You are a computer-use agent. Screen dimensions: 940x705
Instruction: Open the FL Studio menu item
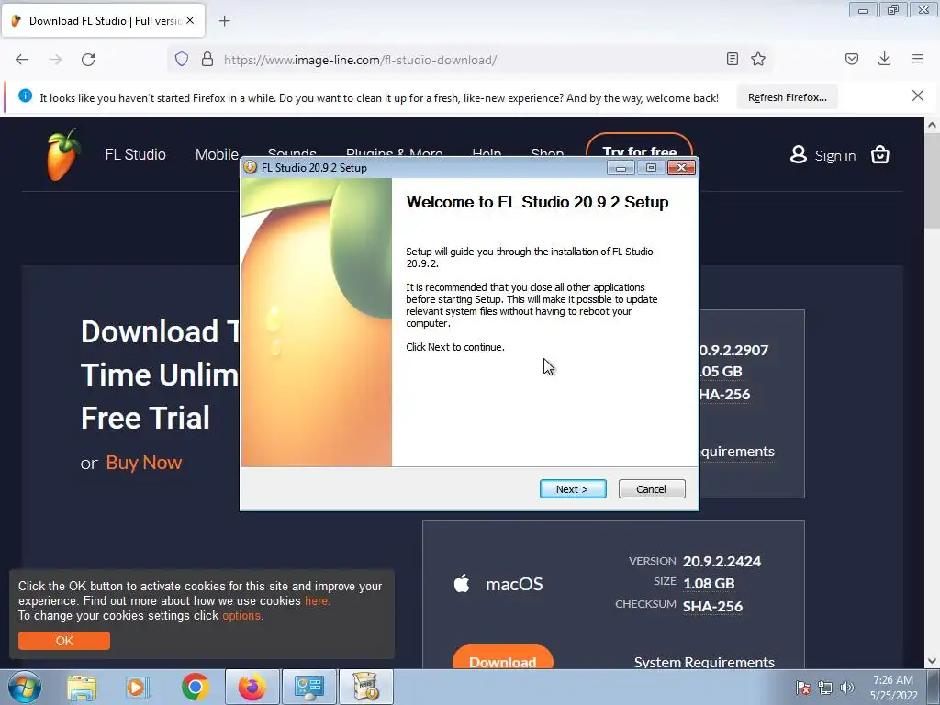(136, 154)
